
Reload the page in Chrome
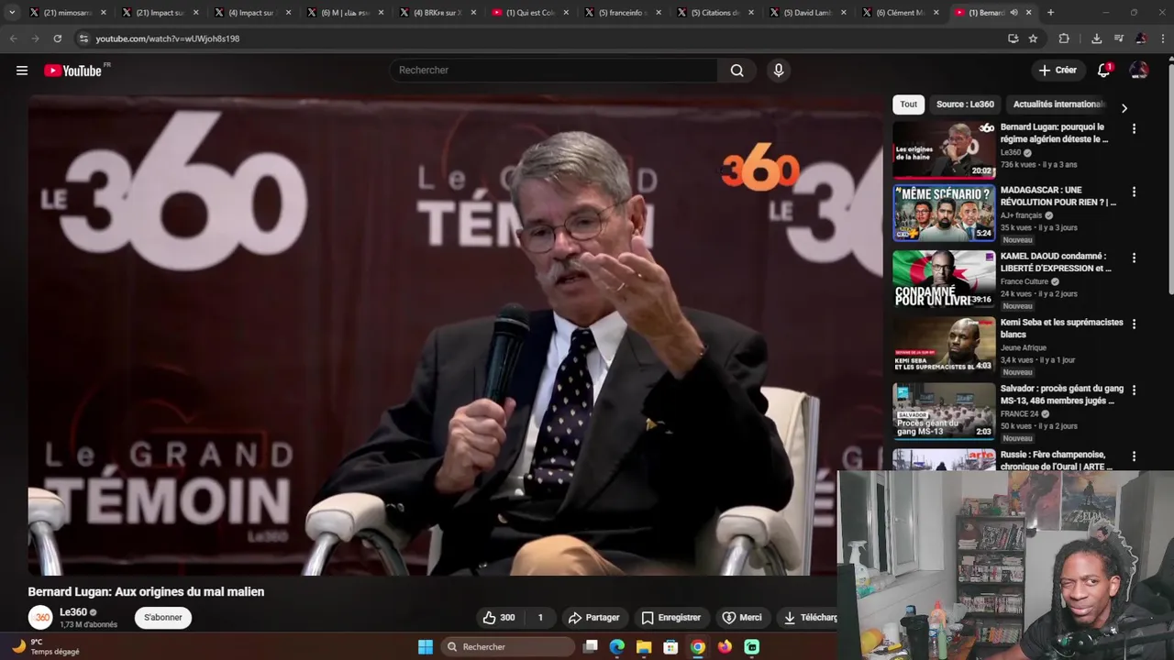57,38
